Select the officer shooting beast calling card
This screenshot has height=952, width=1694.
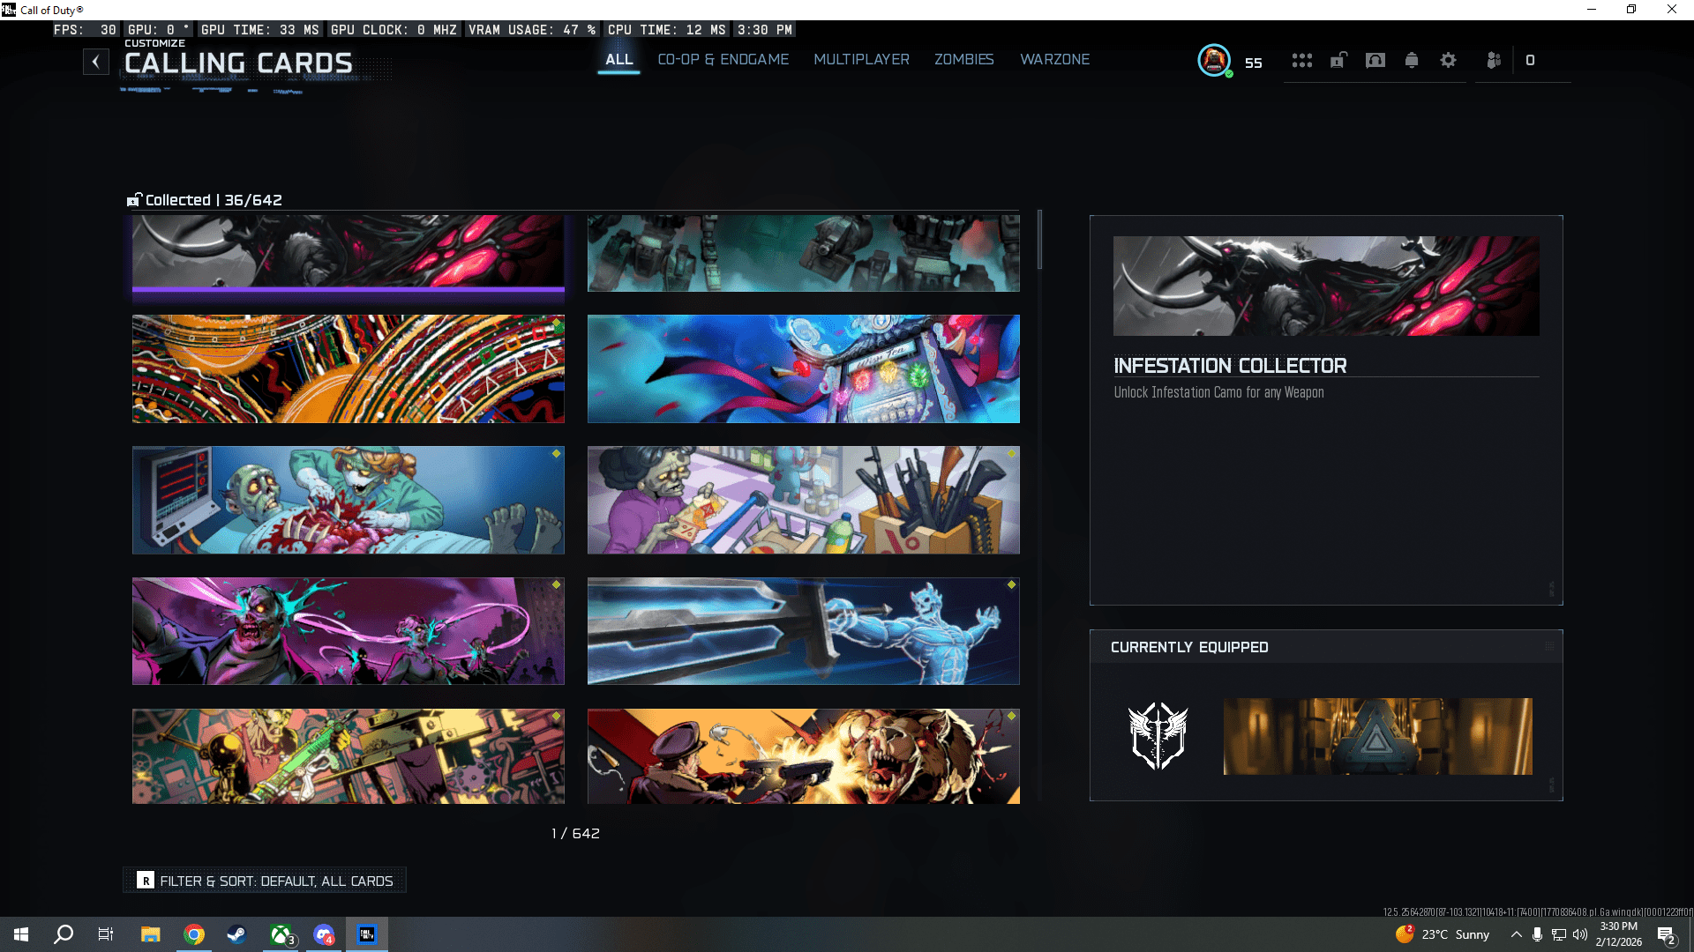tap(804, 756)
